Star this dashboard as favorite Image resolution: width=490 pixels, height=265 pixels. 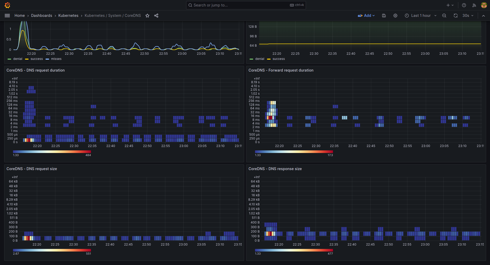(147, 16)
